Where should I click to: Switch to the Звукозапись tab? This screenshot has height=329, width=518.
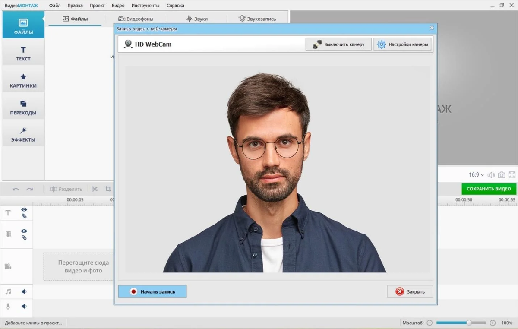[257, 19]
